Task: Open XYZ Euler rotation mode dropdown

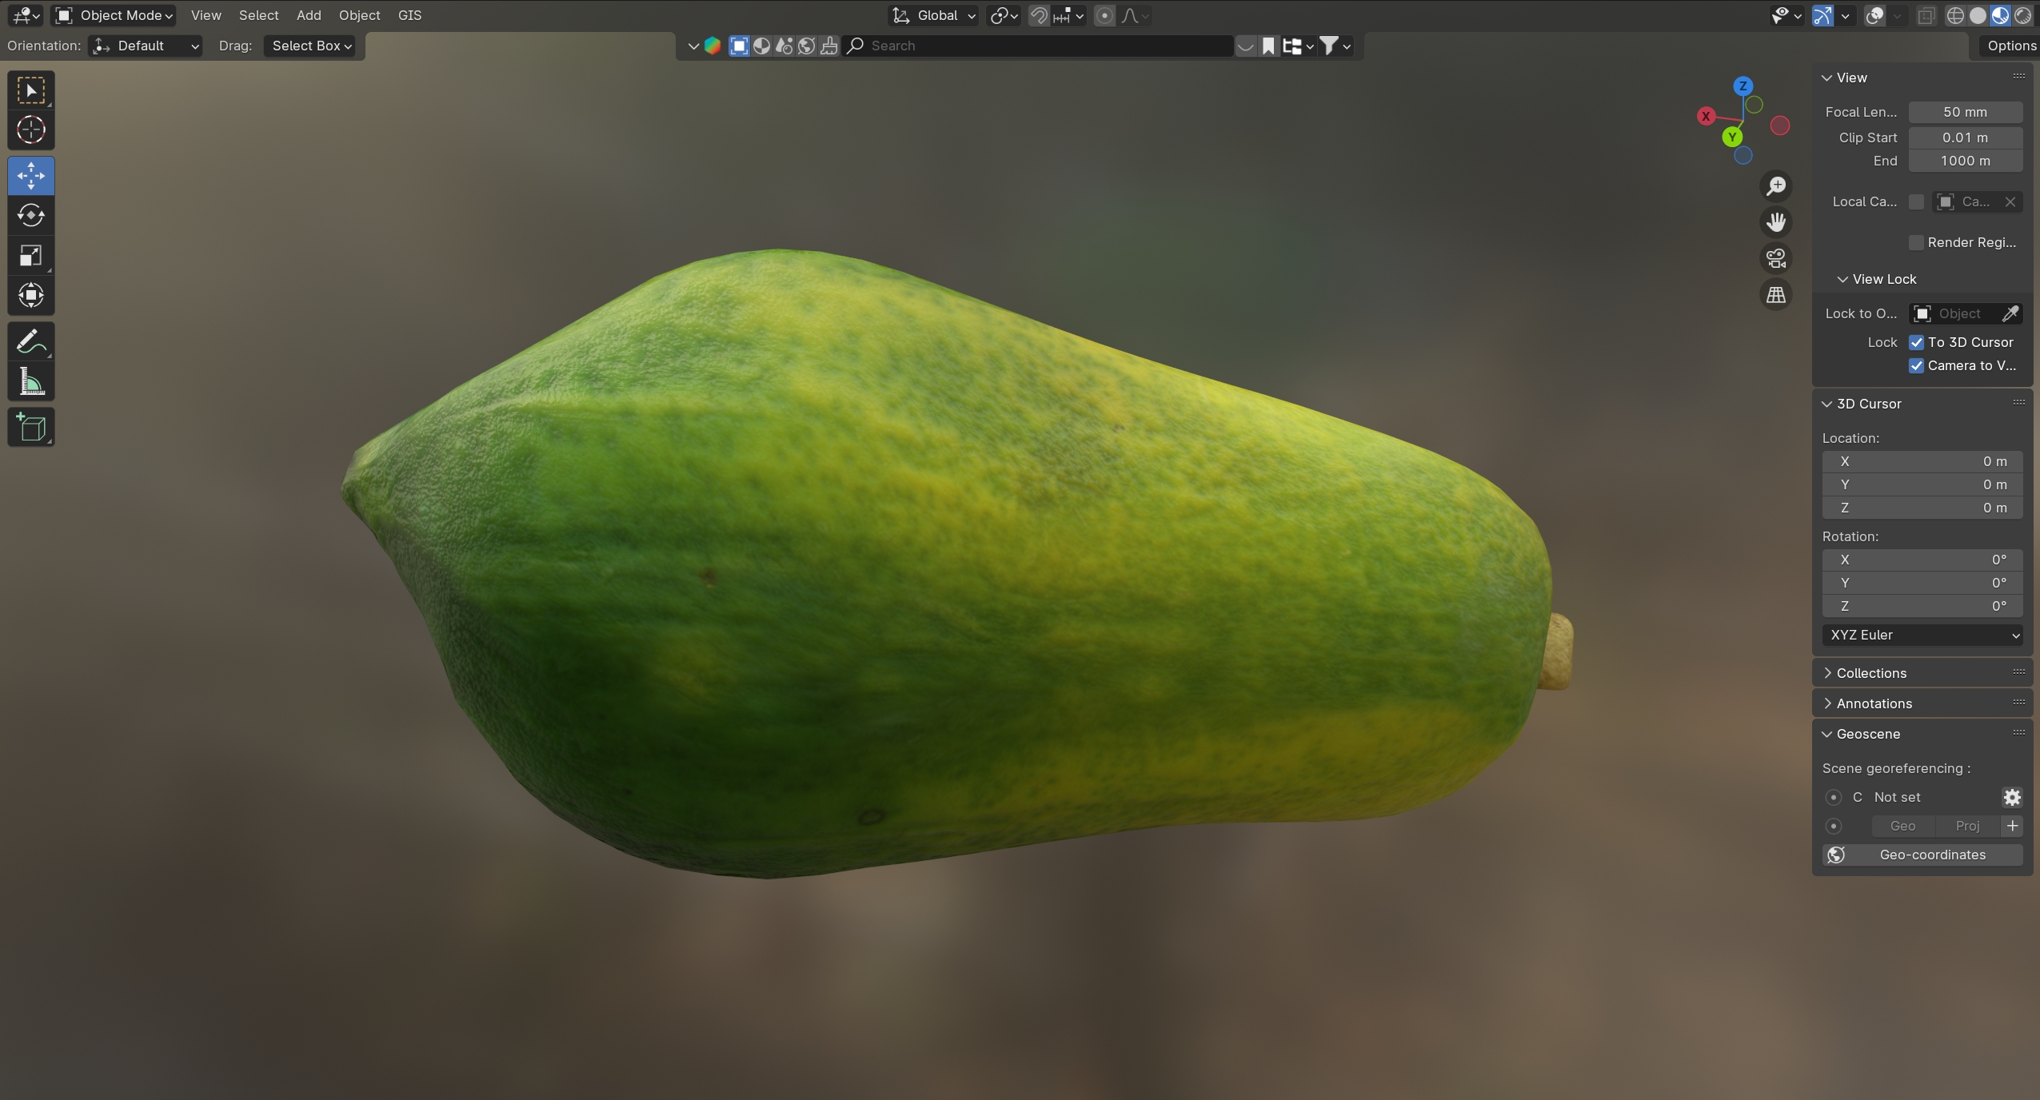Action: point(1922,635)
